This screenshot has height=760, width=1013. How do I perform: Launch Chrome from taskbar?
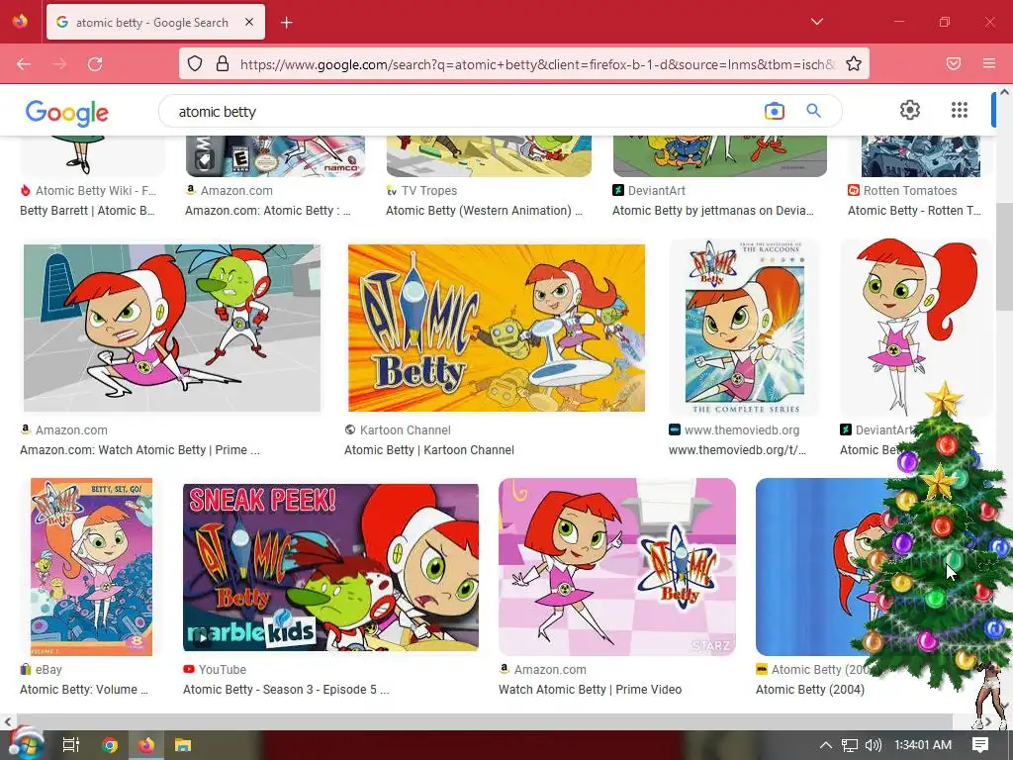110,745
